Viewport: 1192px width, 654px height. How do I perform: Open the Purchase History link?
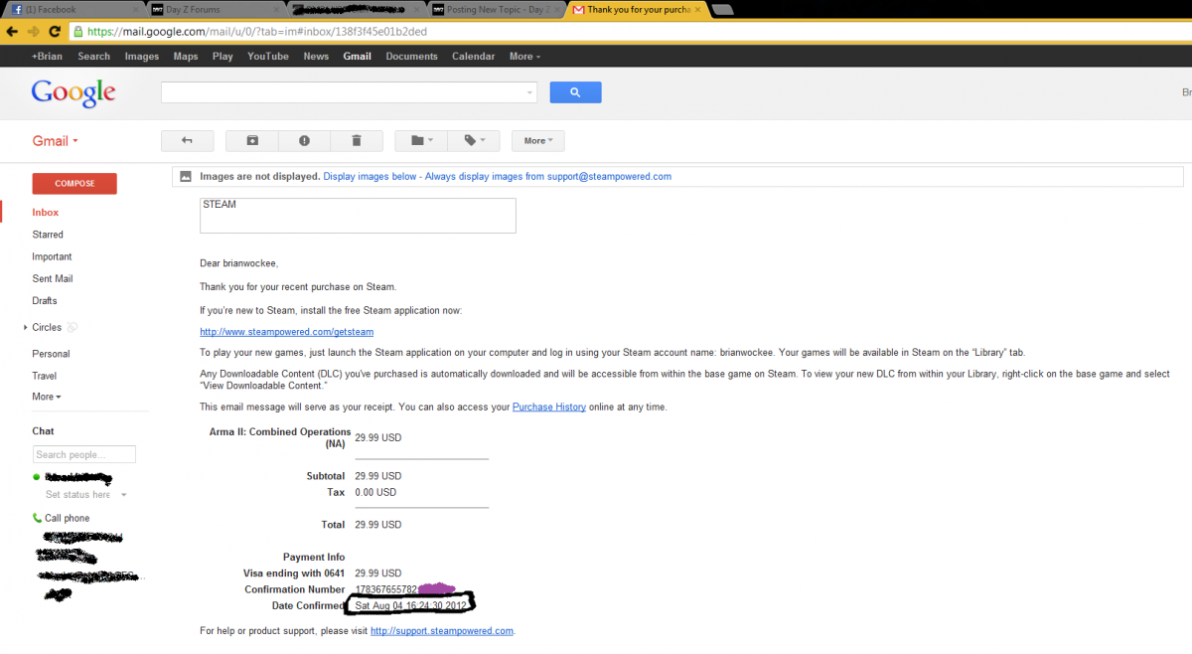546,408
